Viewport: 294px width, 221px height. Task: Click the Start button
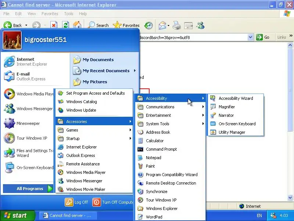point(17,215)
